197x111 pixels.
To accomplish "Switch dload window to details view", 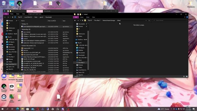I will click(x=184, y=76).
